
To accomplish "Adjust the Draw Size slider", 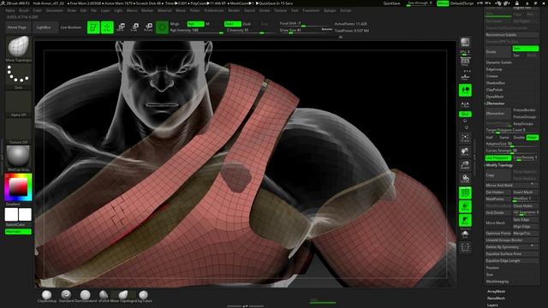I will (x=306, y=31).
